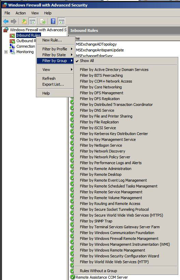
Task: Click the Export List toolbar icon
Action: point(43,22)
